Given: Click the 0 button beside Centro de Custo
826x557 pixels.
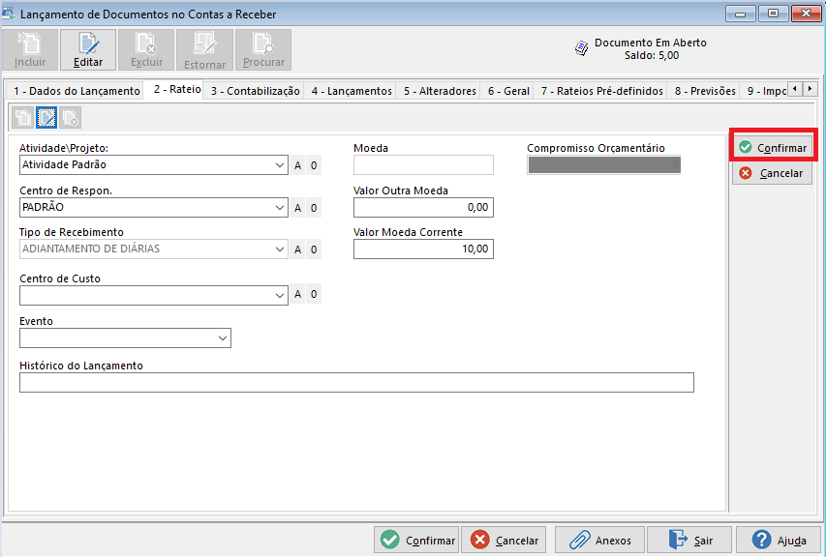Looking at the screenshot, I should point(314,294).
